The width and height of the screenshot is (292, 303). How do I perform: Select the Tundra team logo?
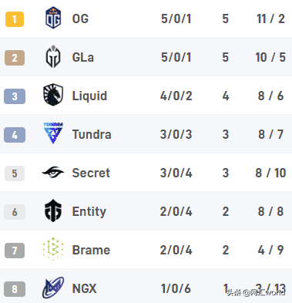point(53,133)
